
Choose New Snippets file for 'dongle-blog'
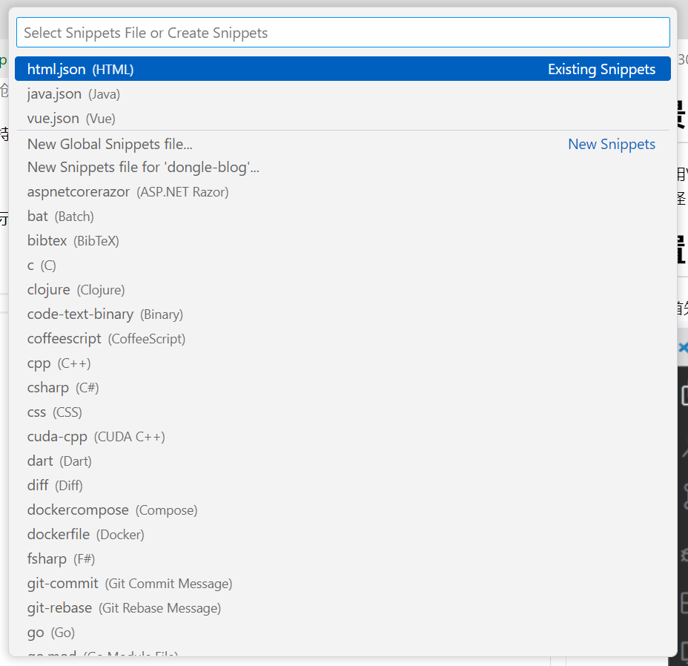point(142,167)
